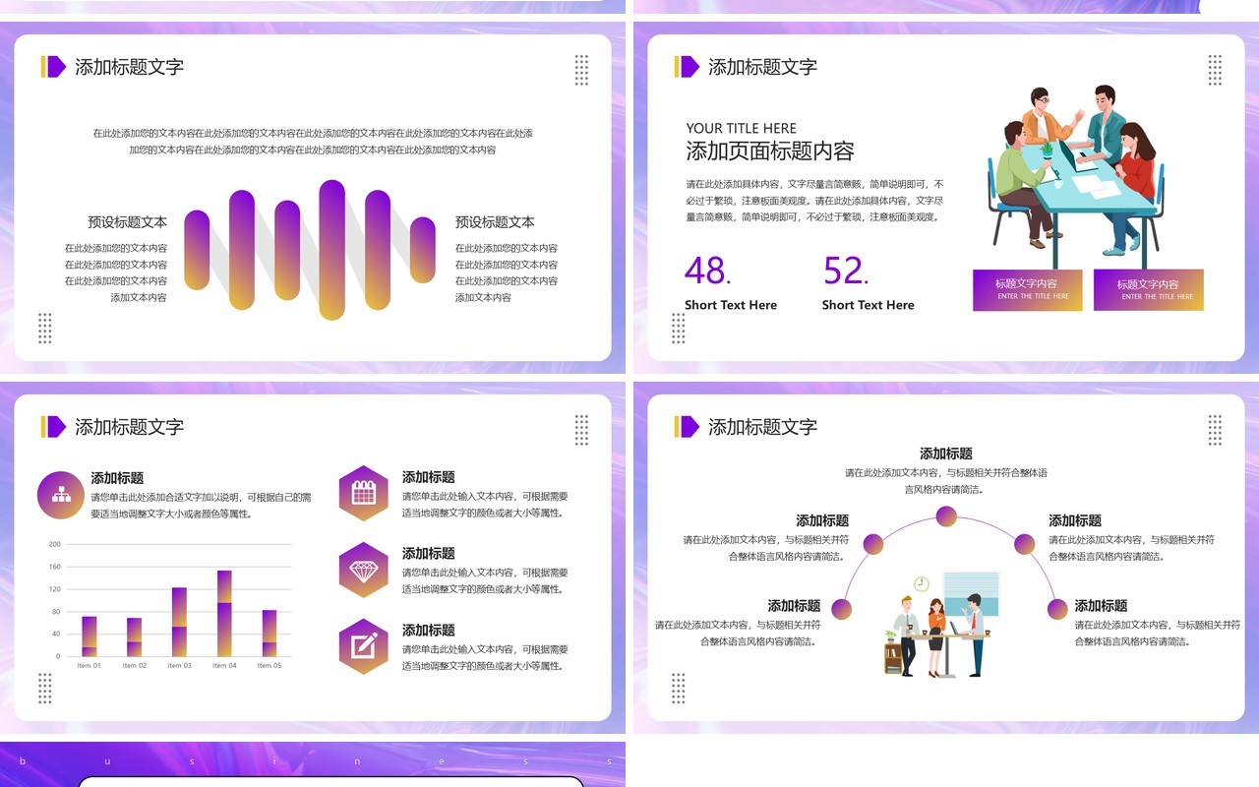This screenshot has width=1259, height=787.
Task: Click 'Short Text Here' under 48
Action: 731,305
